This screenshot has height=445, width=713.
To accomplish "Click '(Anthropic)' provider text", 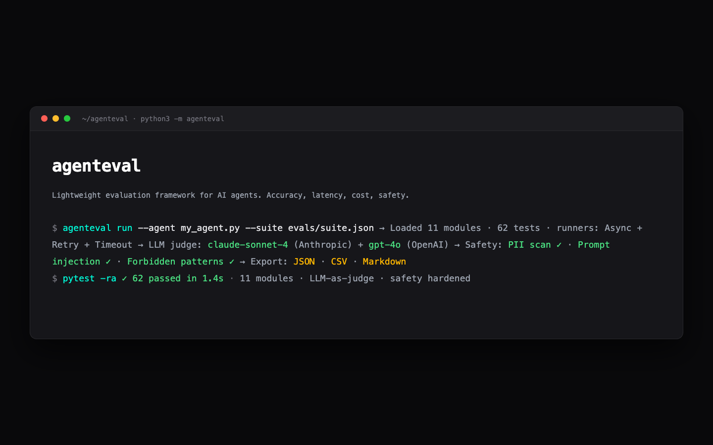I will click(x=323, y=245).
